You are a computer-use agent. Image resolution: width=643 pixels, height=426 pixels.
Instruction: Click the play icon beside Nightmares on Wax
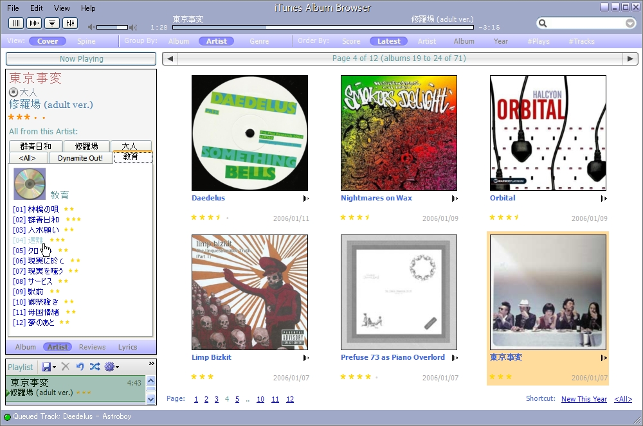pos(455,199)
